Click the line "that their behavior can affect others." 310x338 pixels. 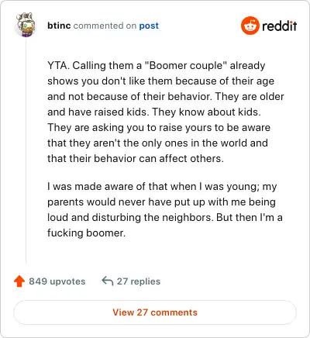[x=136, y=158]
